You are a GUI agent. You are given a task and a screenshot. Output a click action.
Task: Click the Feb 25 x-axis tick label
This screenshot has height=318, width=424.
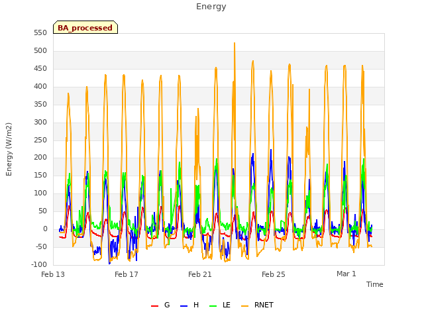coord(274,274)
